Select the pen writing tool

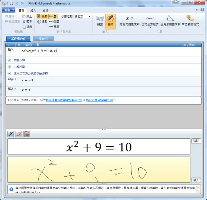coord(11,134)
